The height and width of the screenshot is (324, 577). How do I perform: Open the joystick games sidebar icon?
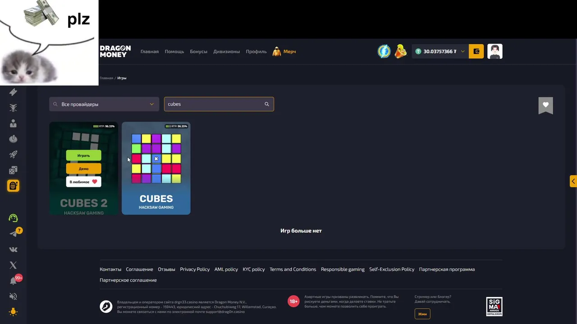click(13, 139)
